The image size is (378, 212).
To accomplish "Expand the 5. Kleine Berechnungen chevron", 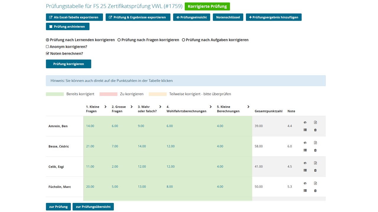I will coord(248,107).
